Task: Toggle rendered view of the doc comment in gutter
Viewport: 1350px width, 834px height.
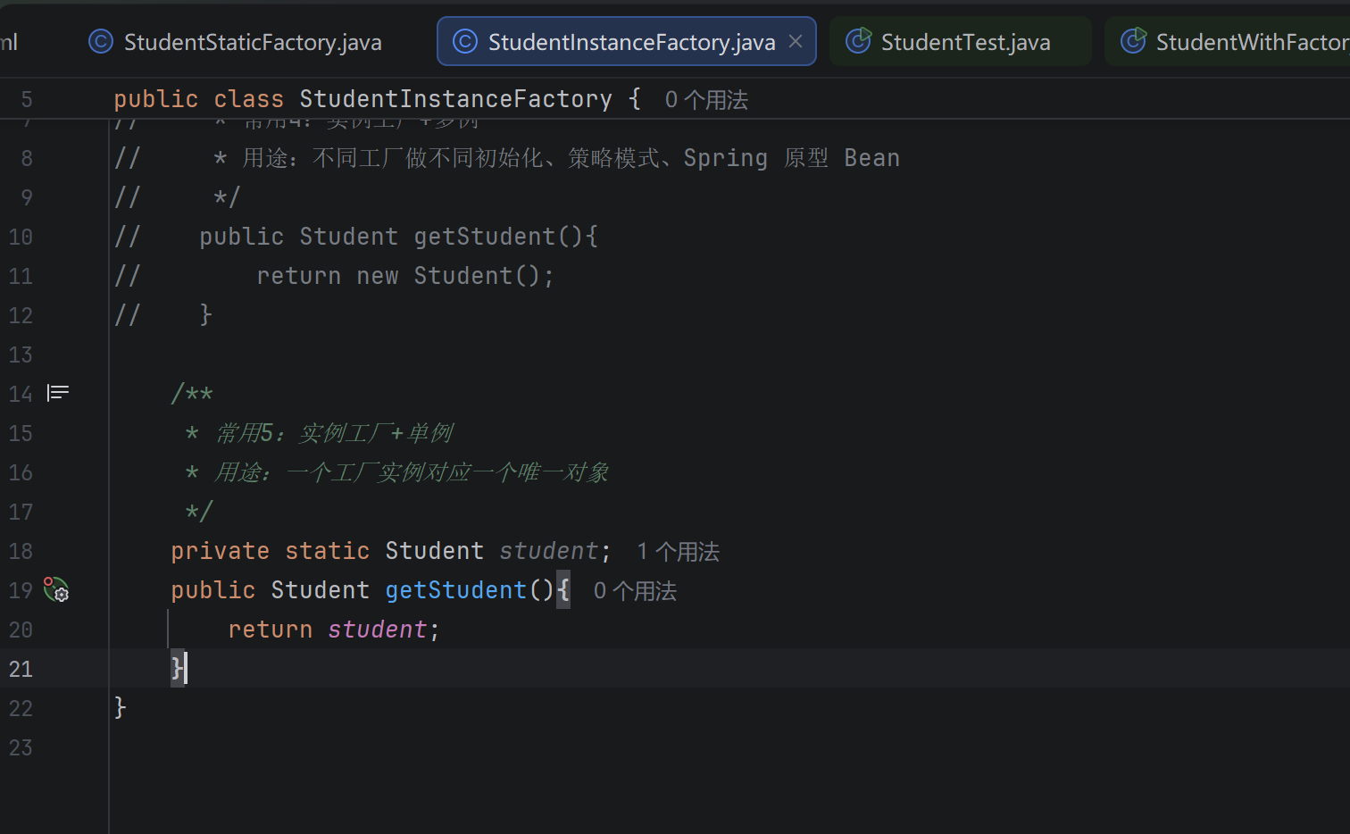Action: click(58, 393)
